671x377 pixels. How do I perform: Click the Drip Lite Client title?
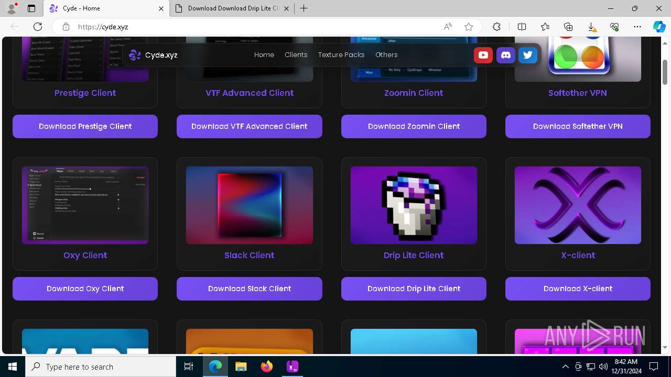[x=414, y=255]
